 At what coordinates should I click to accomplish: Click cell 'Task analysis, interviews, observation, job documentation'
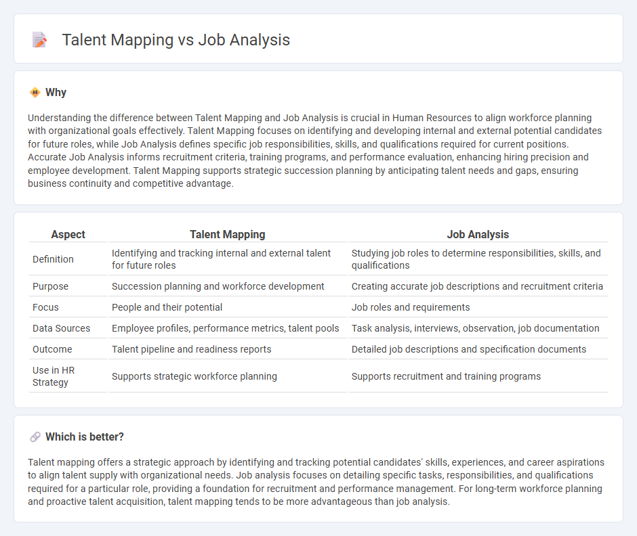tap(478, 328)
